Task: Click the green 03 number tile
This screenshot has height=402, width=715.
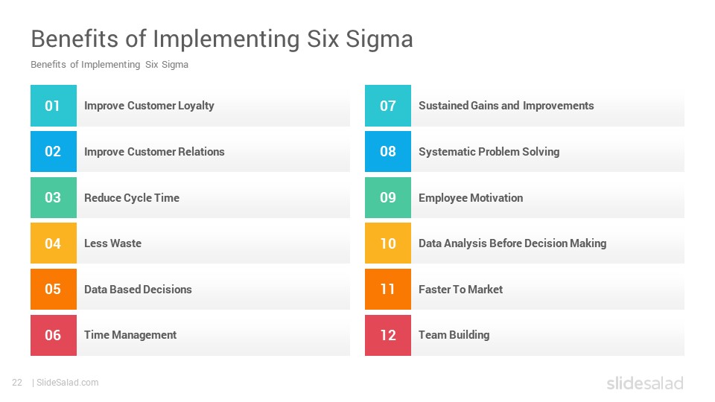Action: (54, 197)
